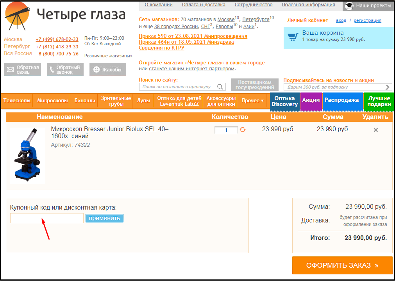The width and height of the screenshot is (395, 281).
Task: Open Микроскоп Bresser Junior Biolux product link
Action: point(110,133)
